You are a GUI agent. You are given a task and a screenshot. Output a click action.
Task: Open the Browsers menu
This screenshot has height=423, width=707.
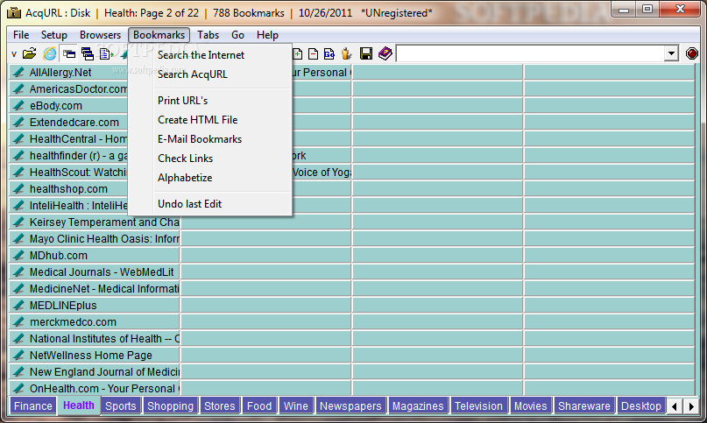coord(100,35)
